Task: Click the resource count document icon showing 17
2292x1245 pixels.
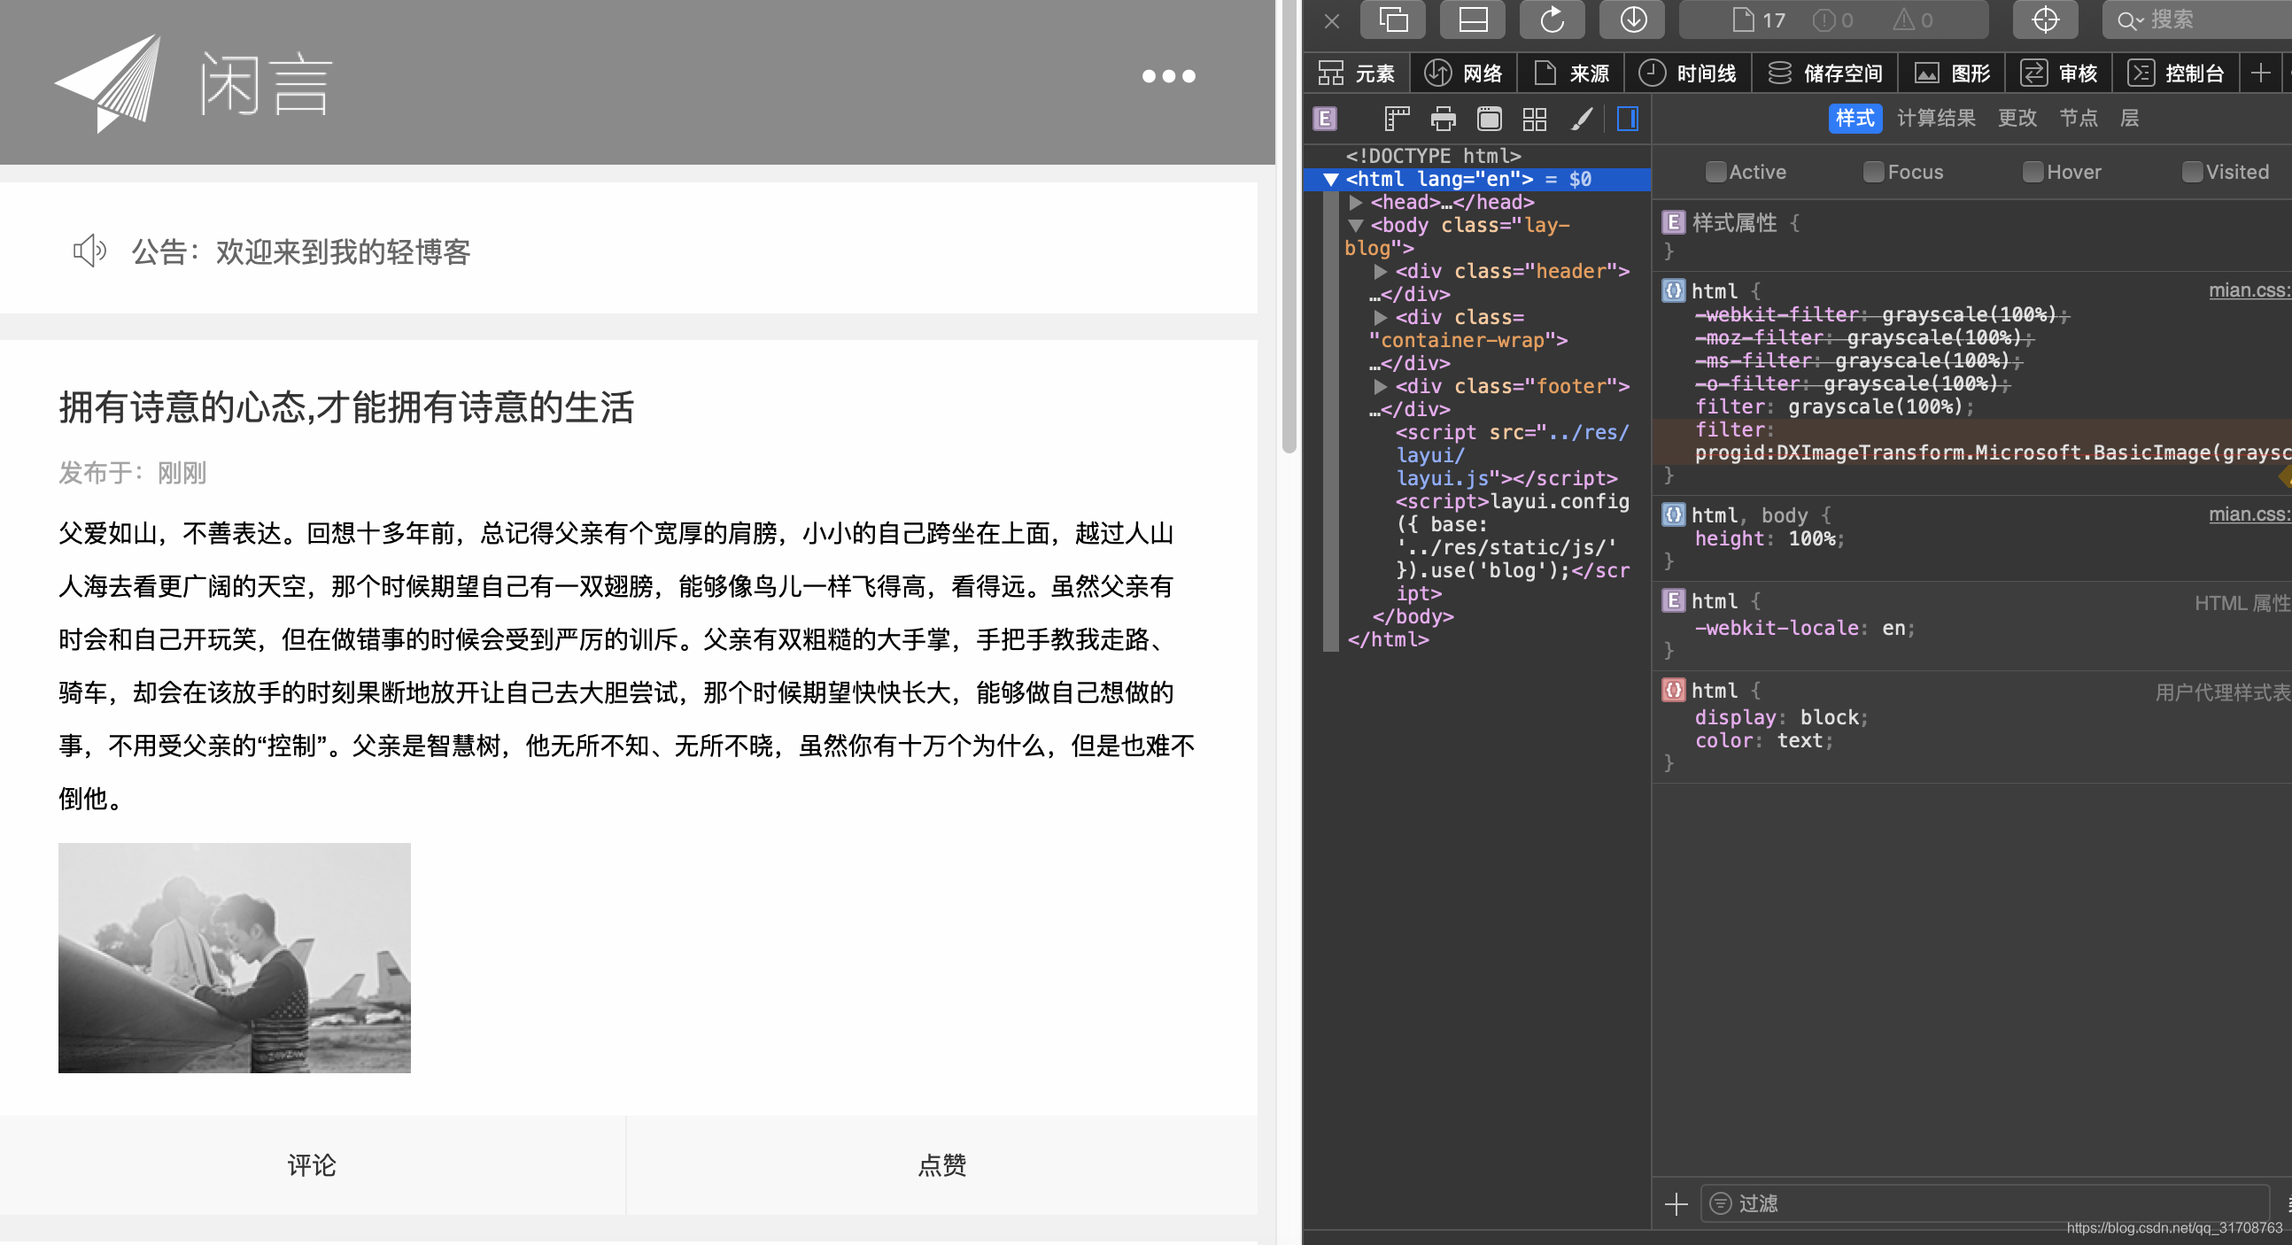Action: pos(1758,19)
